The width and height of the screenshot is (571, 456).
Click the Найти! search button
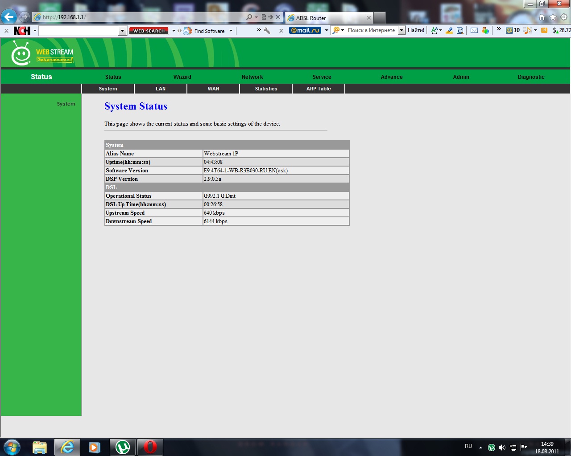(416, 30)
